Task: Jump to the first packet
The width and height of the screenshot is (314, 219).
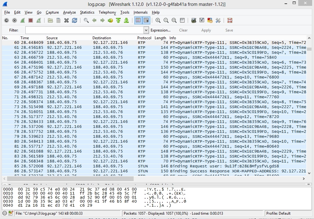Action: [x=118, y=20]
